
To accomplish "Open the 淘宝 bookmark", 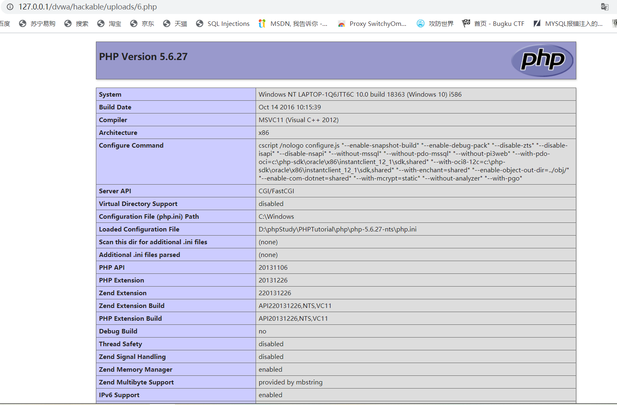I will [x=109, y=24].
